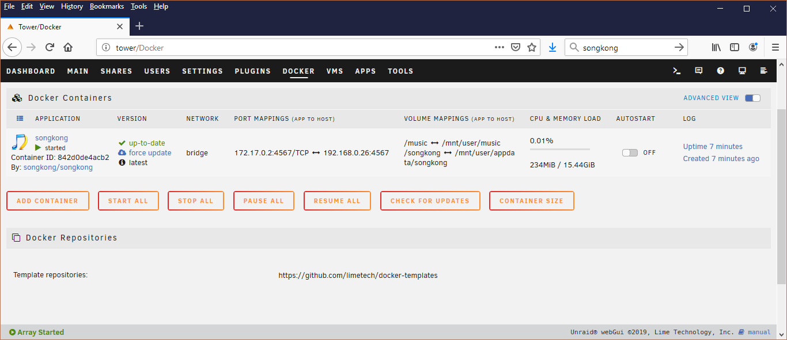Click the latest tag info icon
The image size is (787, 340).
pos(122,163)
